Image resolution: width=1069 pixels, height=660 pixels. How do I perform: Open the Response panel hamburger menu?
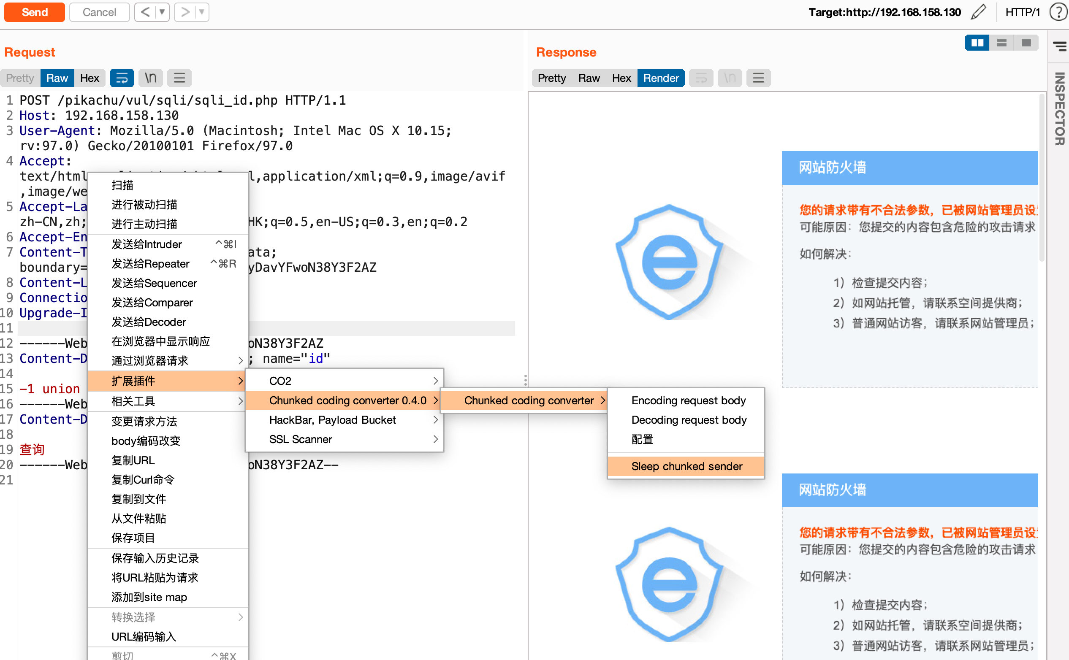(759, 78)
